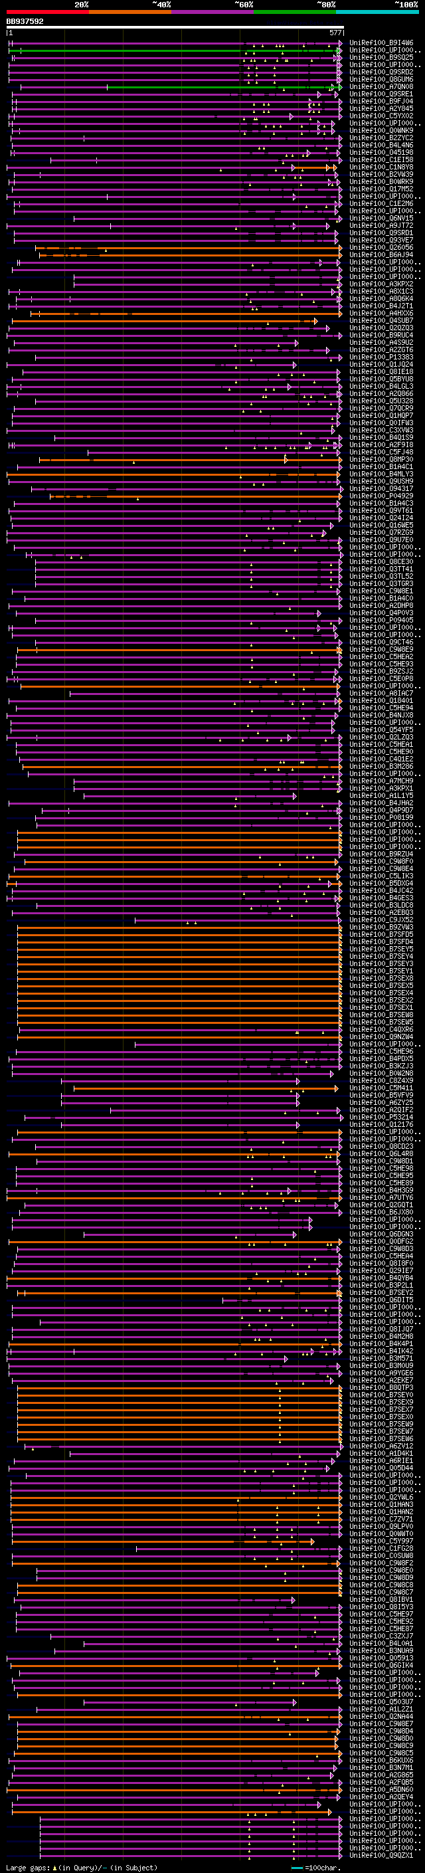Select the UniRef100_A9JT72 label
This screenshot has height=1873, width=425.
click(x=381, y=225)
